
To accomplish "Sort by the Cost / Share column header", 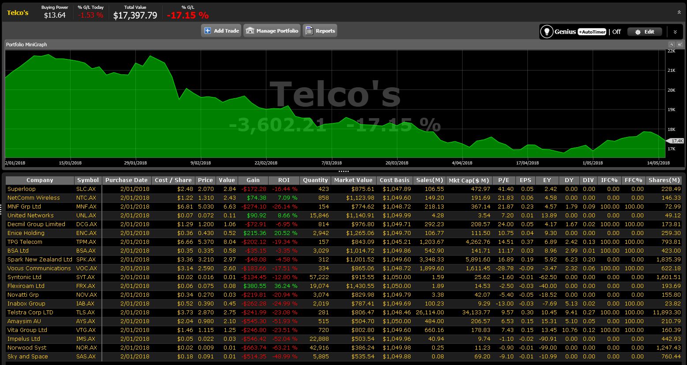I will (173, 180).
